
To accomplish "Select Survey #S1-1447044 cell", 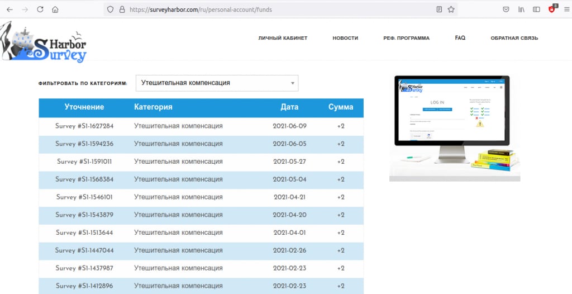I will 84,250.
